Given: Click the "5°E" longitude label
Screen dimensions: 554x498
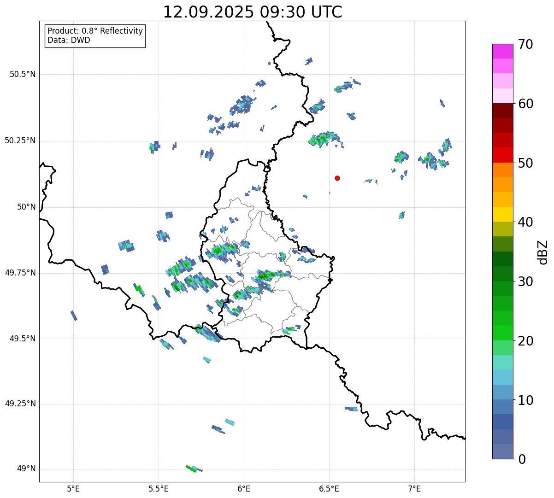Looking at the screenshot, I should pos(73,488).
